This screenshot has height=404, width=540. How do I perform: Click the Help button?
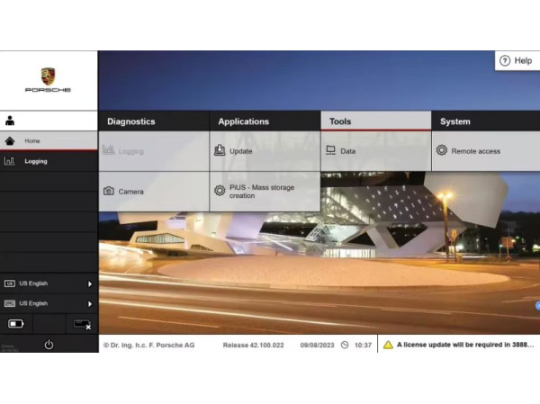(516, 60)
